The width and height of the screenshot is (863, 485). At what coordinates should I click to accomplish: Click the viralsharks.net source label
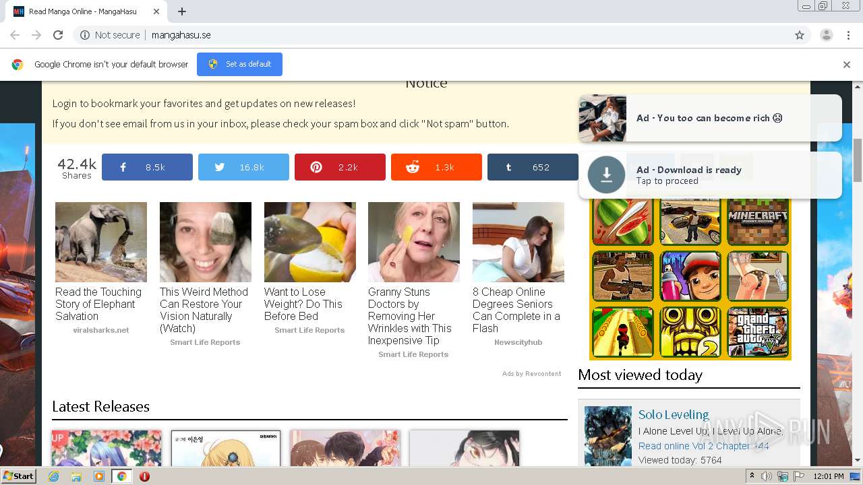point(101,330)
